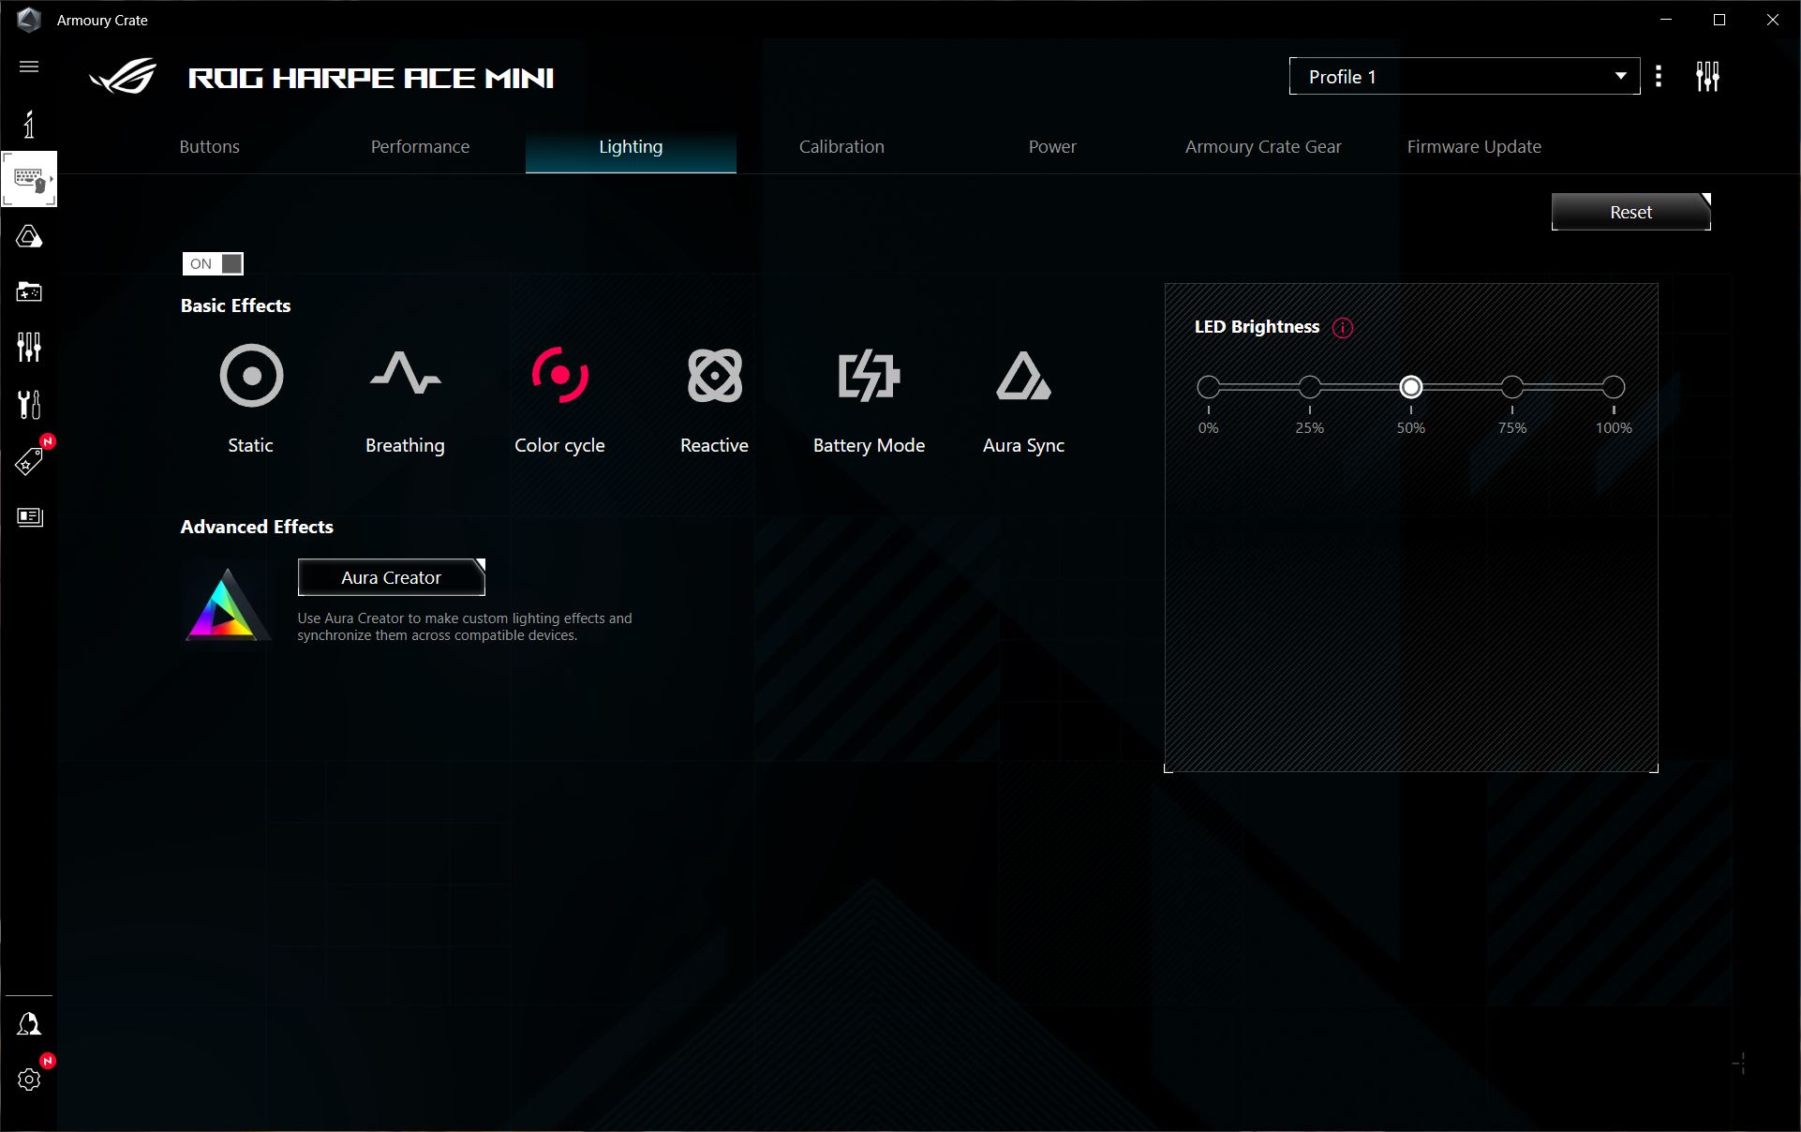Image resolution: width=1801 pixels, height=1132 pixels.
Task: Click the "Use Aura Creator to make custom lighting" description
Action: (x=465, y=627)
